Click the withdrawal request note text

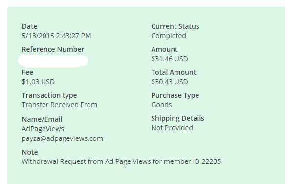pyautogui.click(x=121, y=161)
